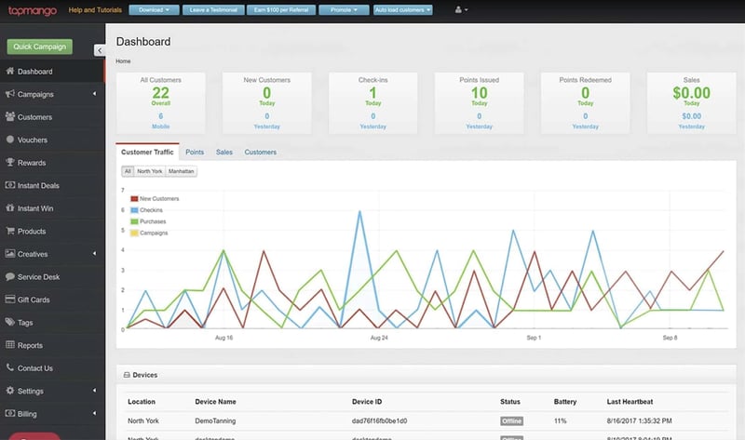Click the Tags icon in sidebar
This screenshot has height=440, width=745.
10,323
